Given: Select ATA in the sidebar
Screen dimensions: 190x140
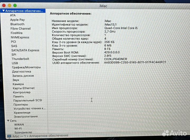Looking at the screenshot, I should [x=13, y=15].
